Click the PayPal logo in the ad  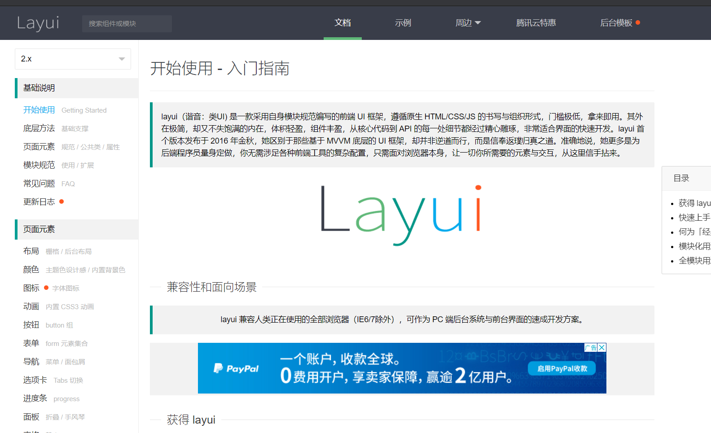point(237,368)
